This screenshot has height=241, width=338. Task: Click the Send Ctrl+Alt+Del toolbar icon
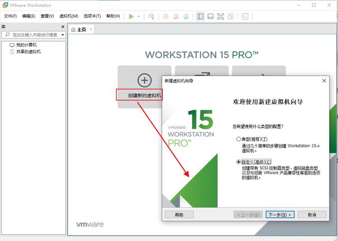pos(152,16)
